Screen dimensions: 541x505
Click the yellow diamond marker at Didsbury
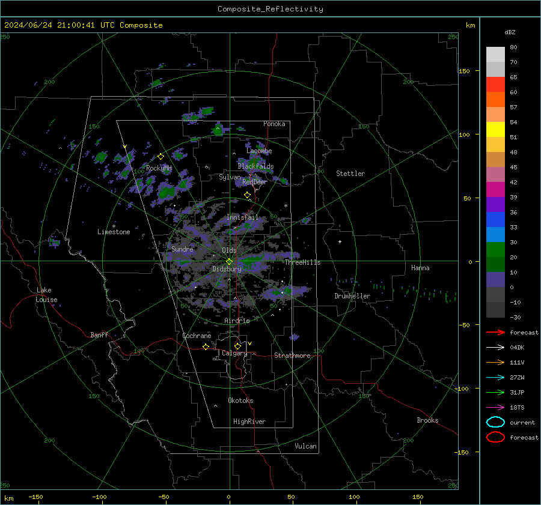point(230,262)
